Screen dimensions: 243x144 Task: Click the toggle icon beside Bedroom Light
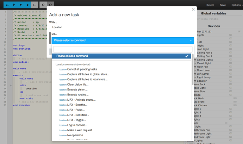point(231,137)
